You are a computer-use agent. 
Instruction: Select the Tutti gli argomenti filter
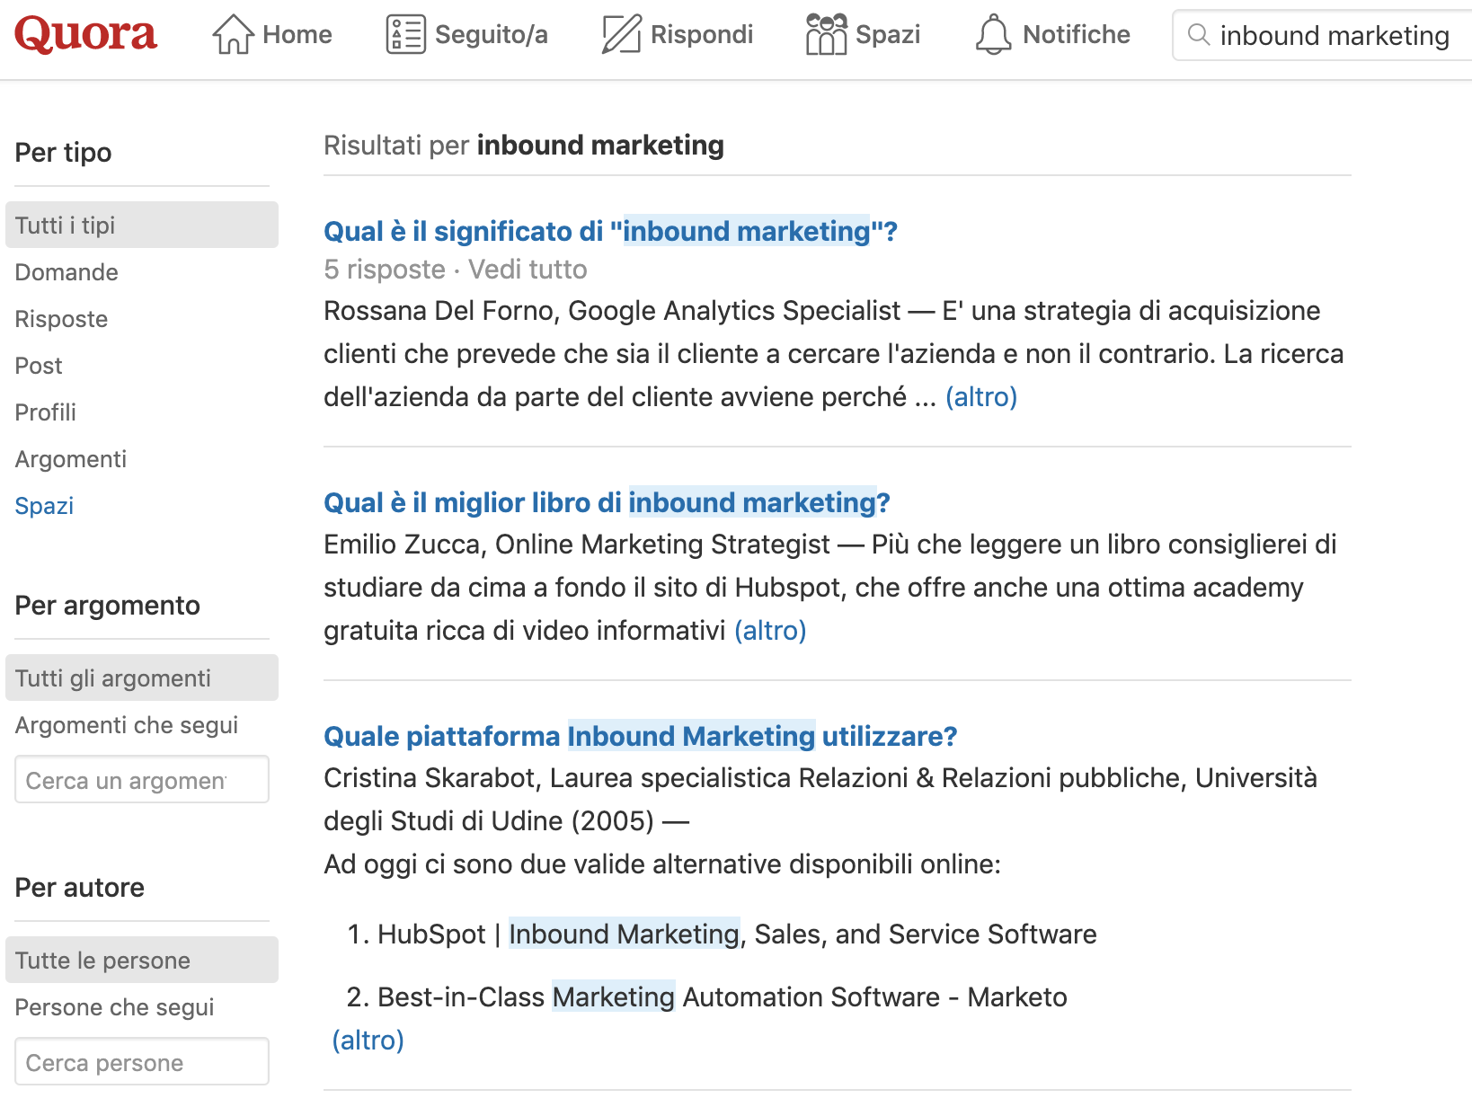142,678
